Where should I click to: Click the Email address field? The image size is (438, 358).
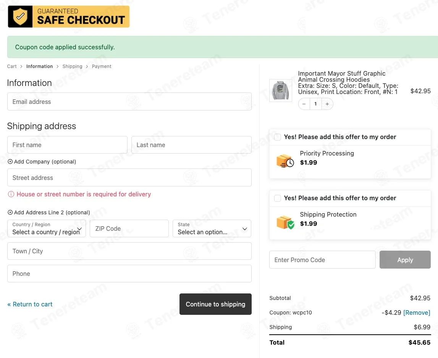(x=129, y=102)
